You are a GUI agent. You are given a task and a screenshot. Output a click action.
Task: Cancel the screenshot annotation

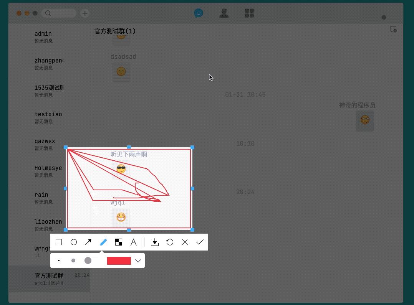pyautogui.click(x=185, y=242)
